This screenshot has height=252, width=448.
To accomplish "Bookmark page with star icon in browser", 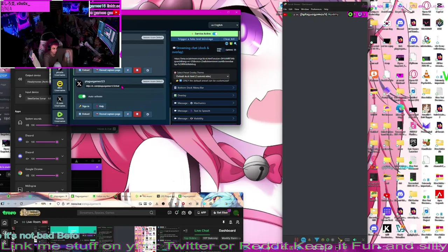I will click(x=150, y=204).
